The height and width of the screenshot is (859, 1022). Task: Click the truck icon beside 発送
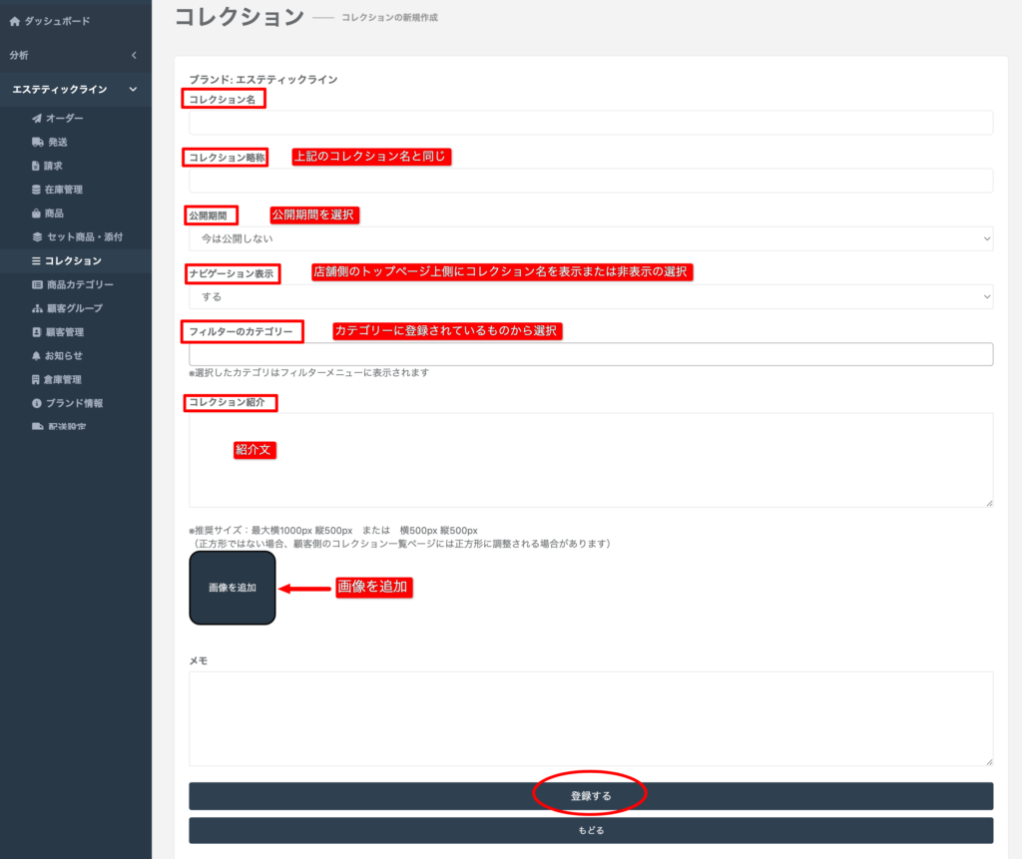[x=37, y=143]
